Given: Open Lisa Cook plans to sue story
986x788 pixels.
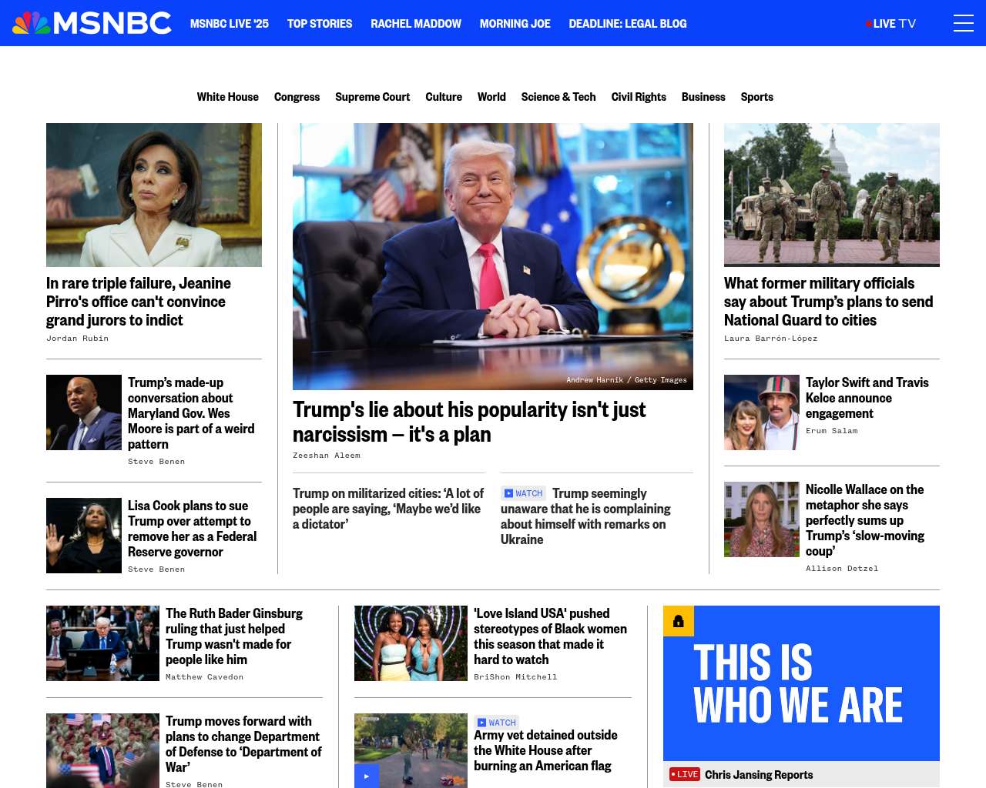Looking at the screenshot, I should (x=193, y=529).
